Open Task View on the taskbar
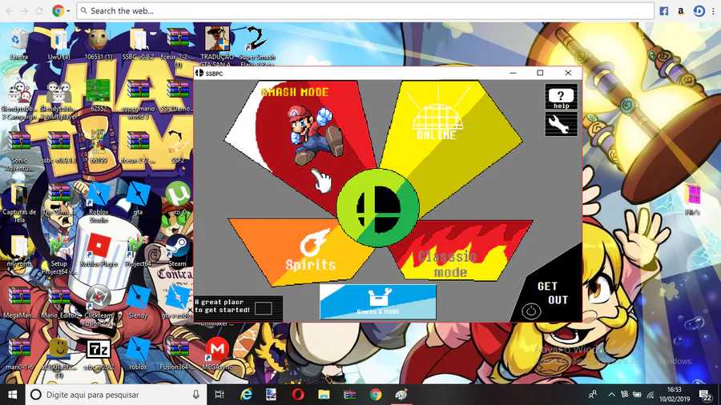The height and width of the screenshot is (405, 721). tap(220, 395)
